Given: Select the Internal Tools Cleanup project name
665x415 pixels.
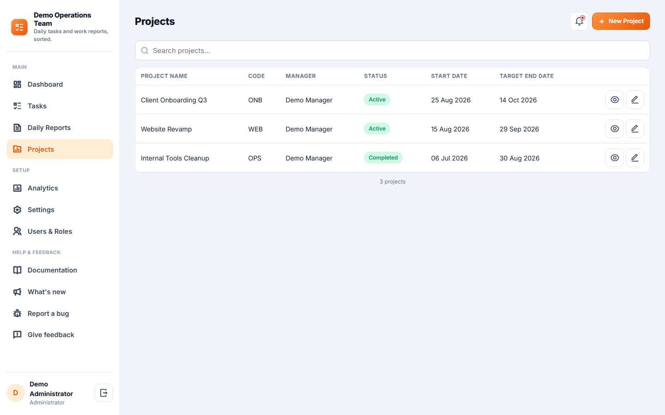Looking at the screenshot, I should click(175, 158).
